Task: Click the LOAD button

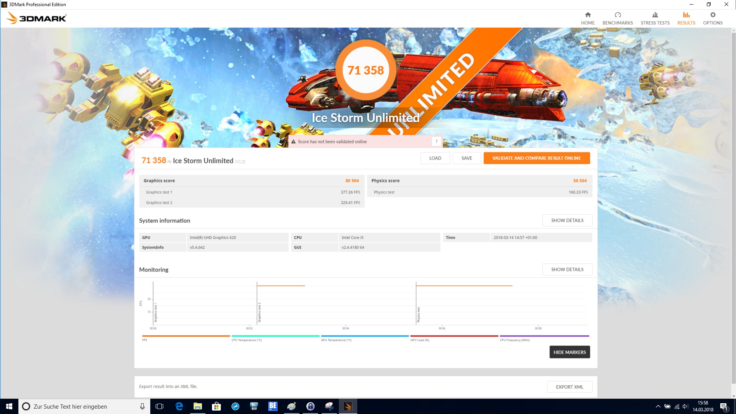Action: 435,158
